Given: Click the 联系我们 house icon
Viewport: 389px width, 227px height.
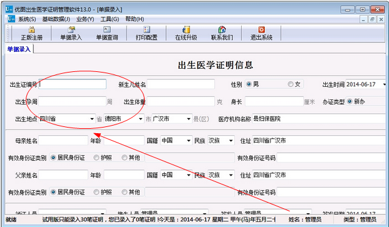Looking at the screenshot, I should (222, 30).
